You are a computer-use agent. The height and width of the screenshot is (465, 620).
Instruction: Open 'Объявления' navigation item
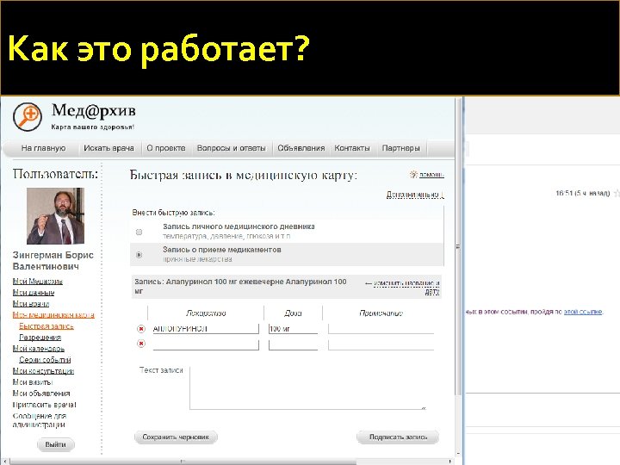301,148
